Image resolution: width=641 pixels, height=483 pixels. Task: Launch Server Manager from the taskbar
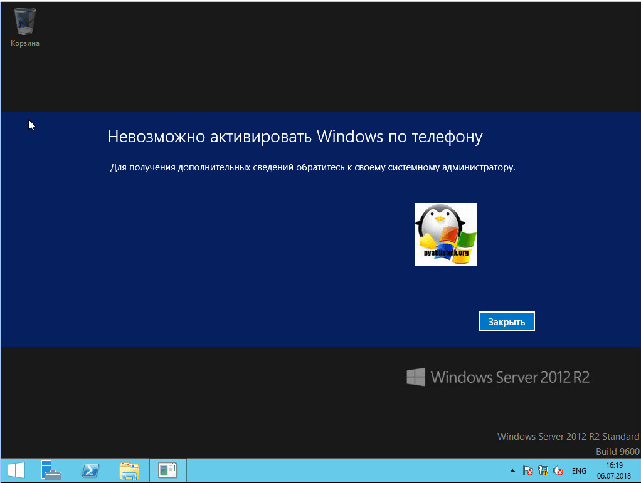click(51, 470)
